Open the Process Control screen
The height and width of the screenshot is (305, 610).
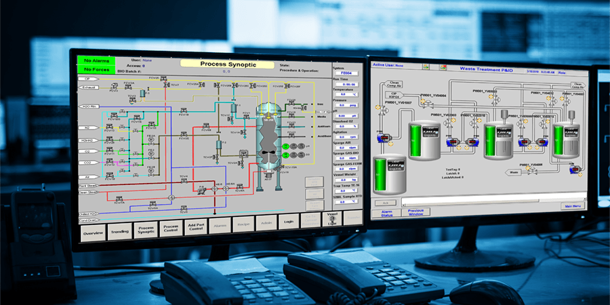171,228
